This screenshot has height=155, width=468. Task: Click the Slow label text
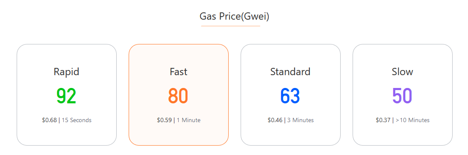click(402, 72)
